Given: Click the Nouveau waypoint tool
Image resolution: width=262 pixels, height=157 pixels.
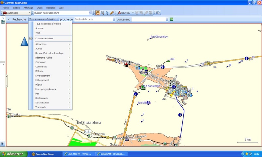Looking at the screenshot, I should click(124, 13).
